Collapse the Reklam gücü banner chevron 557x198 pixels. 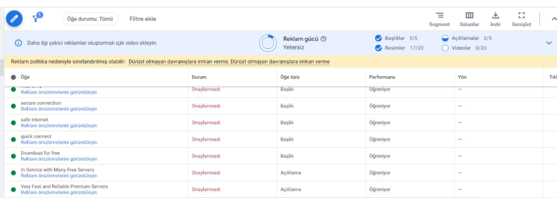coord(549,43)
